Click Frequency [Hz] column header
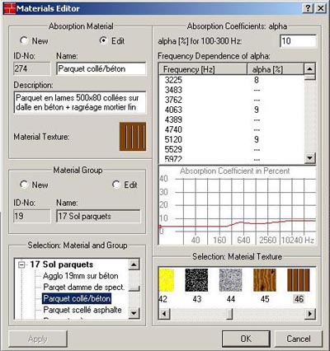 [x=203, y=69]
